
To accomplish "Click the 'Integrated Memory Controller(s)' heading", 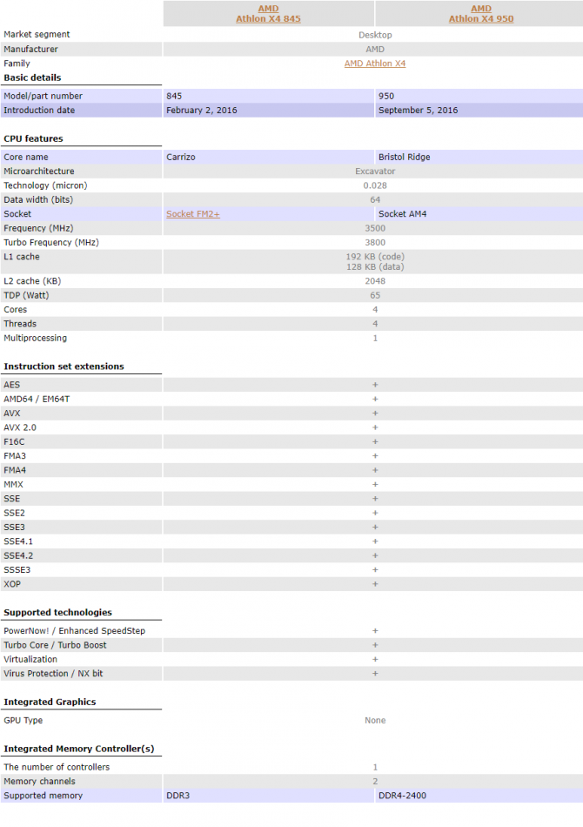I will coord(78,749).
